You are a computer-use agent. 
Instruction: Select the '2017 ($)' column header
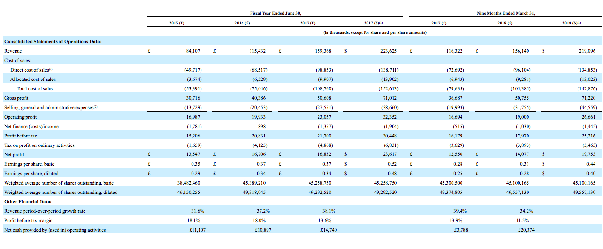tap(374, 23)
